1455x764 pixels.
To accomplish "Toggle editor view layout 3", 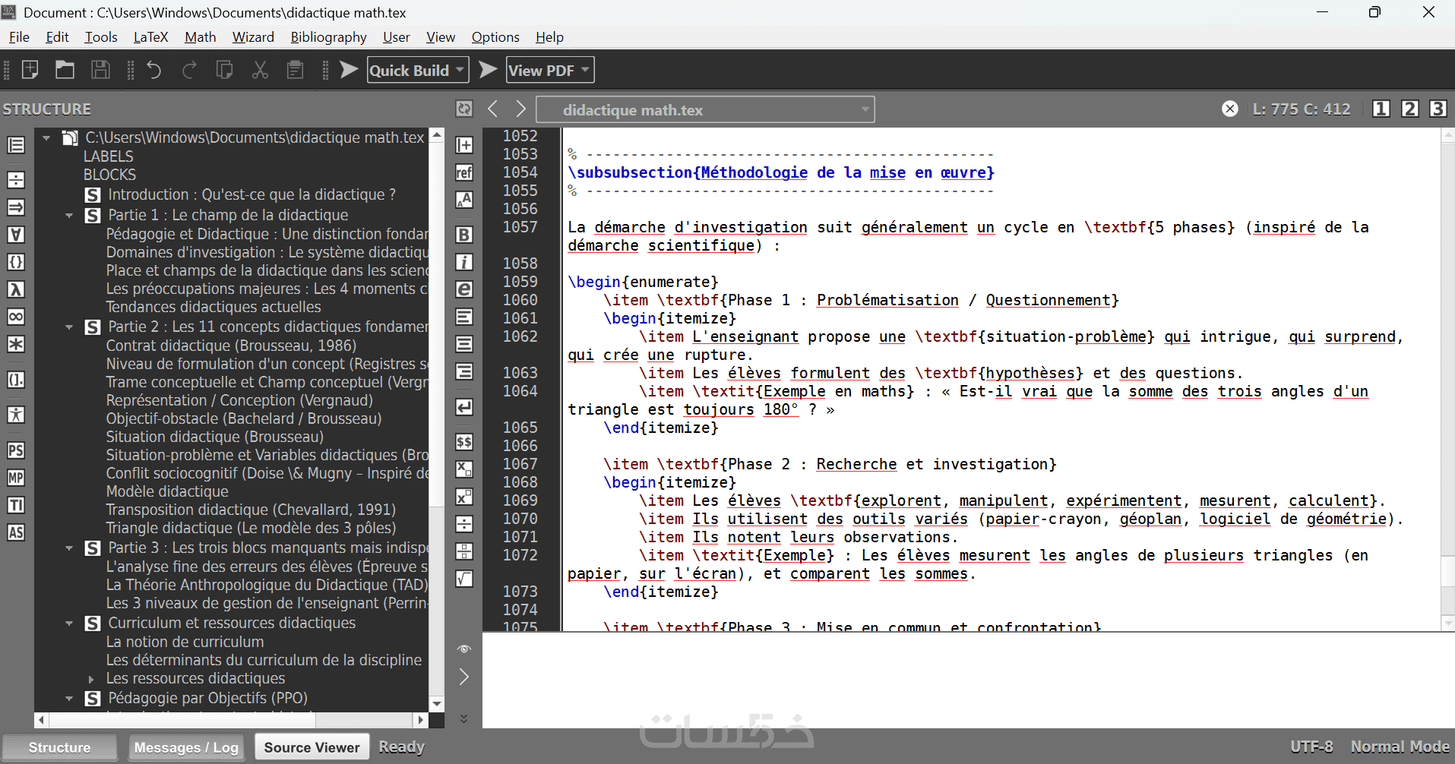I will coord(1438,109).
